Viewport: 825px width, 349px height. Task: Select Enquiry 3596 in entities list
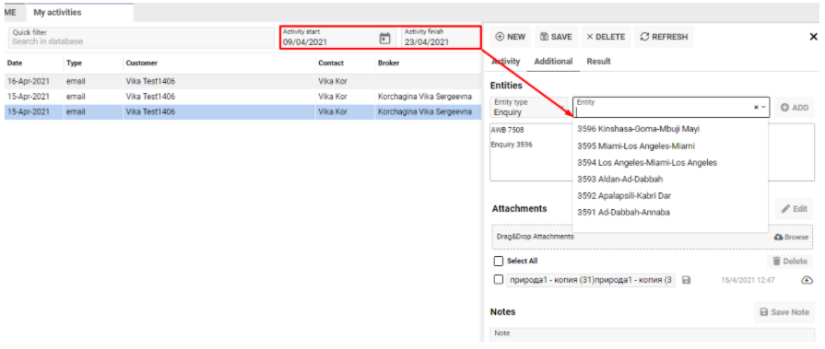pos(512,145)
